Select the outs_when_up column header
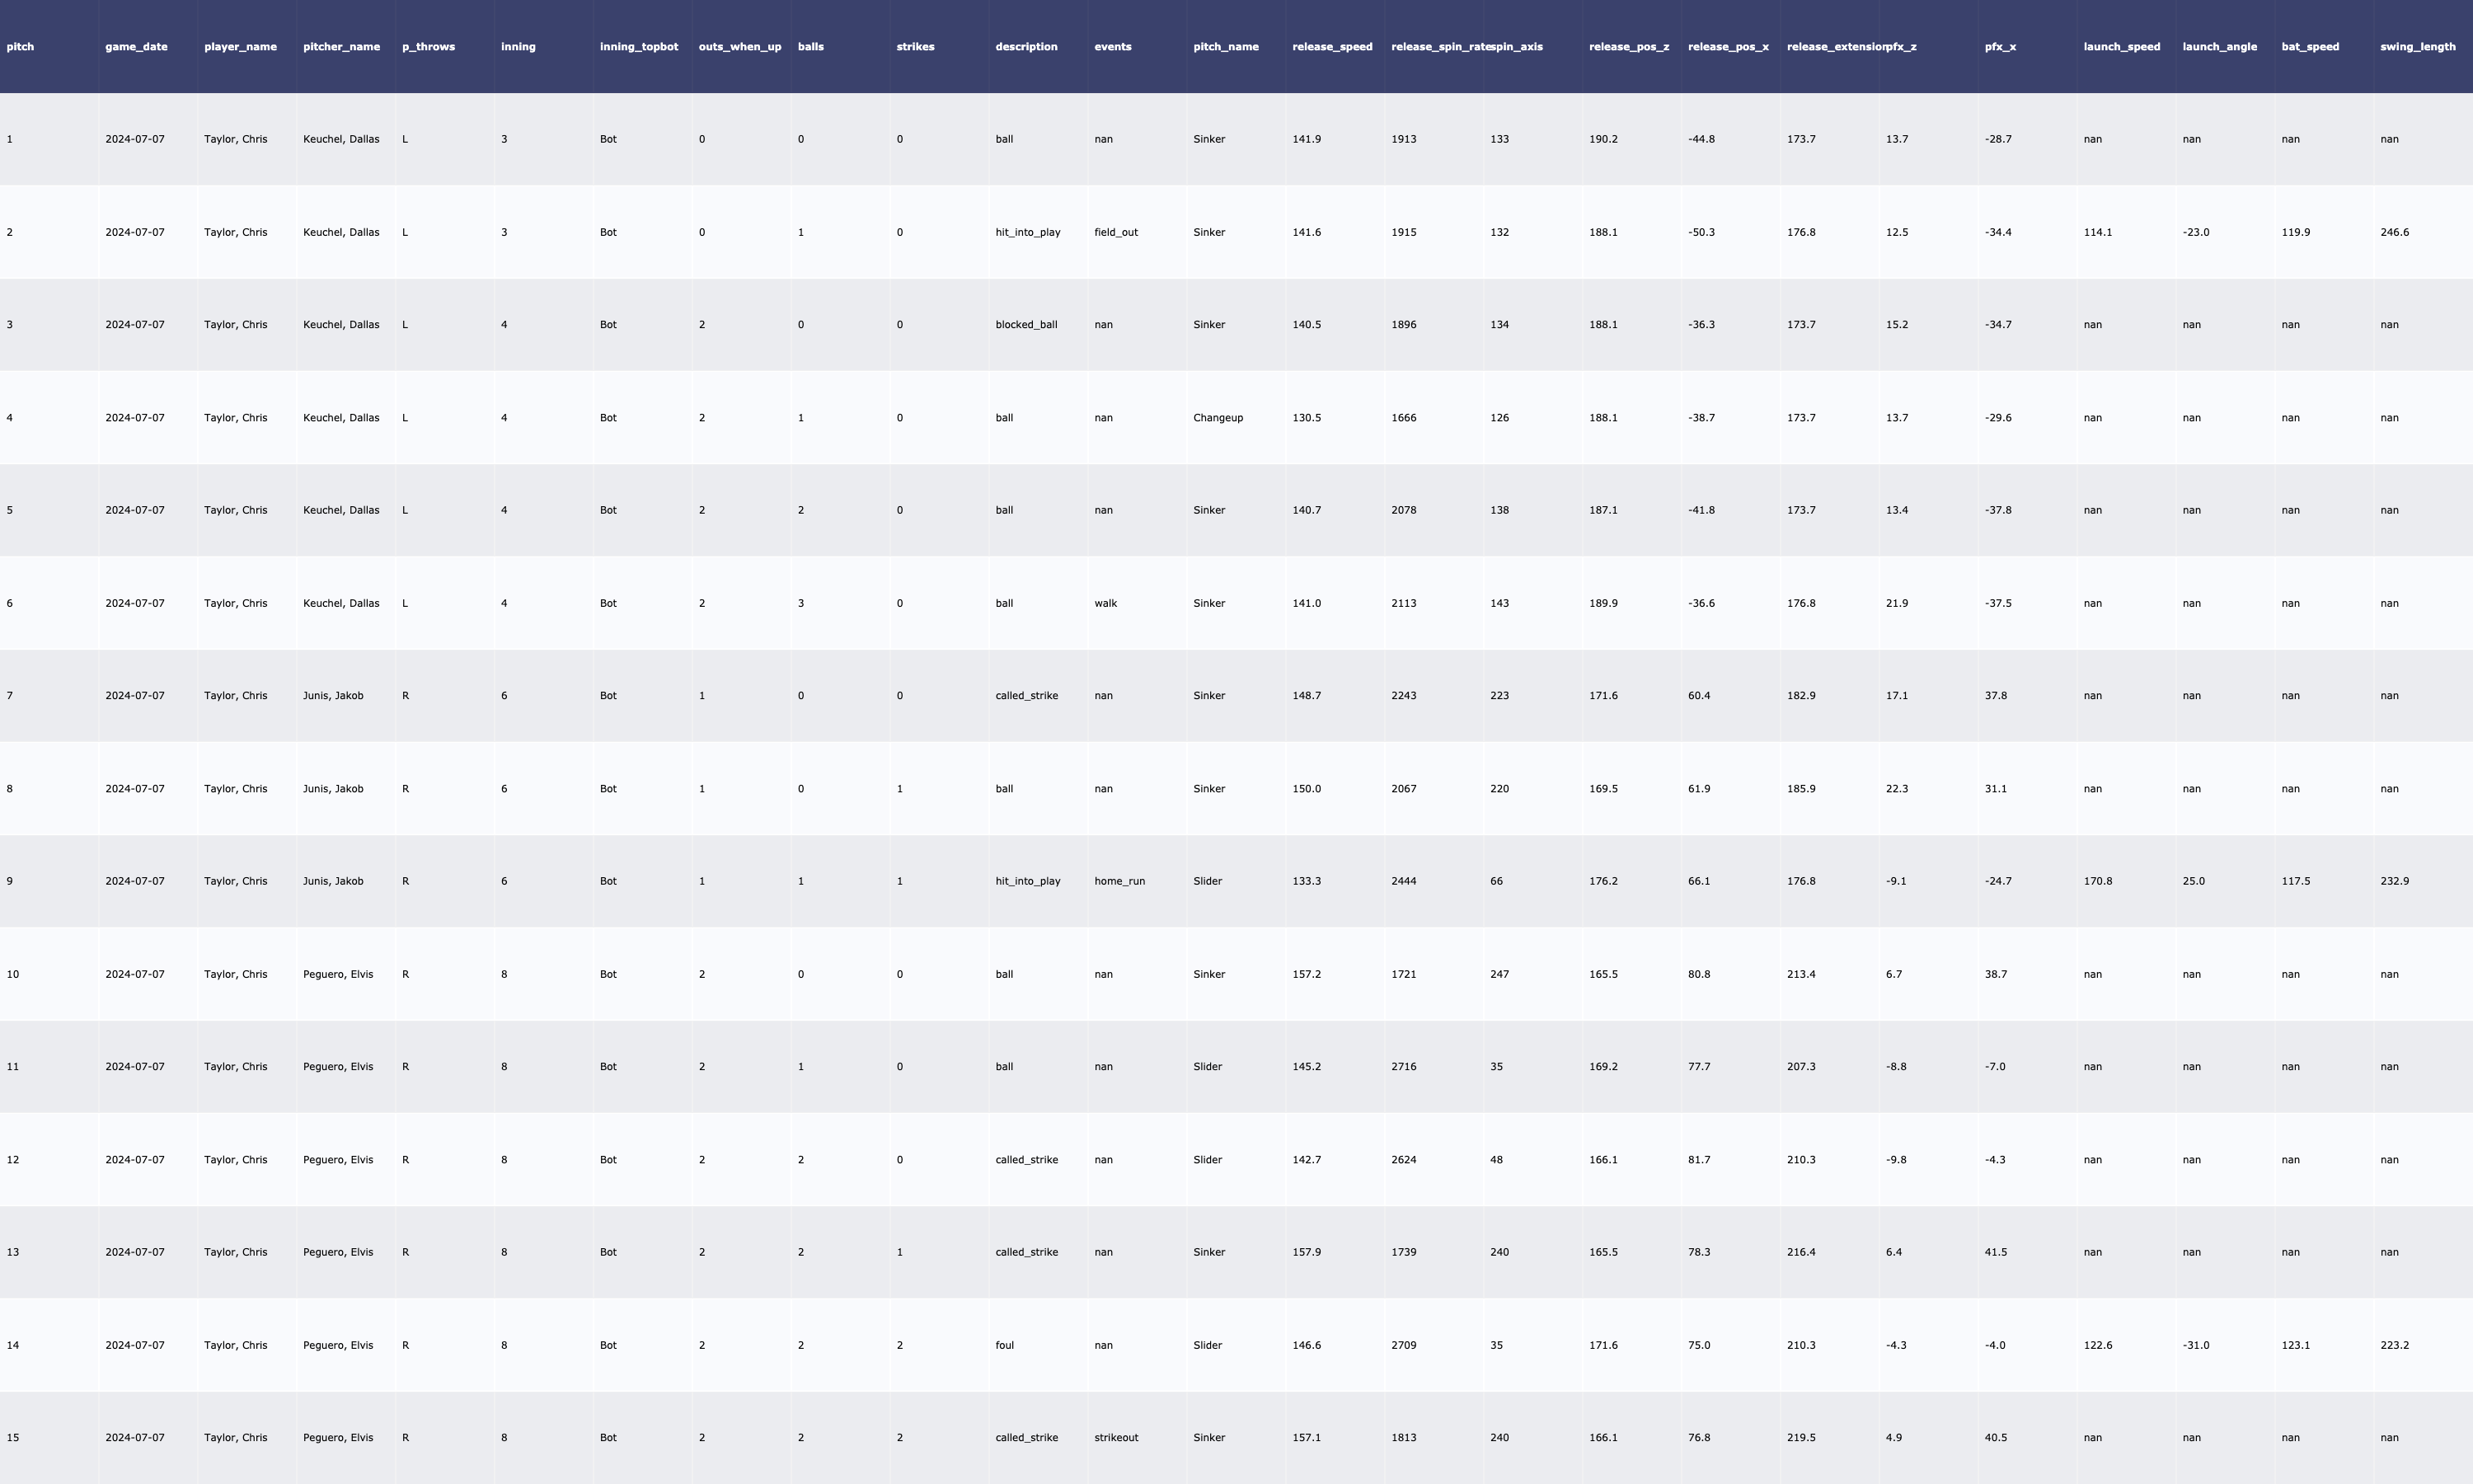Viewport: 2473px width, 1484px height. tap(739, 47)
